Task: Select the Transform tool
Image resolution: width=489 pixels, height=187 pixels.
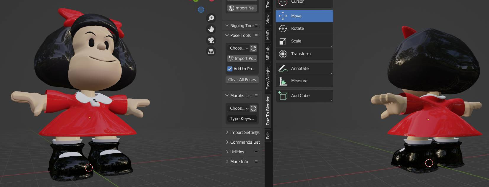Action: click(304, 54)
